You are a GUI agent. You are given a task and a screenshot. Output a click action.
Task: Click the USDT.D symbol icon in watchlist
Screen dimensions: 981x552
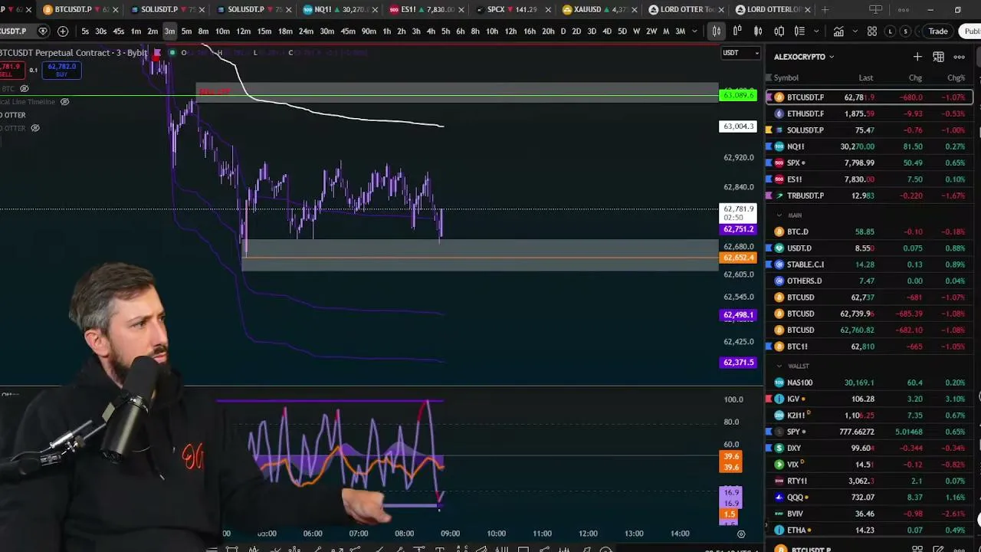click(779, 248)
